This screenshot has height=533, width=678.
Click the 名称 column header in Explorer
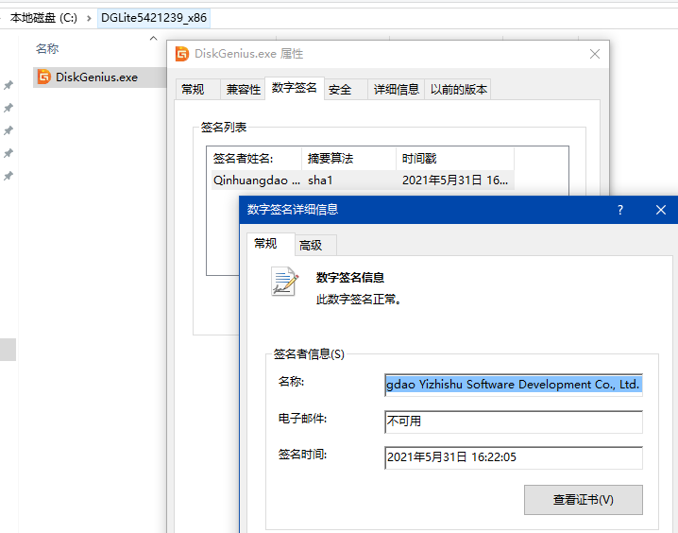tap(47, 49)
